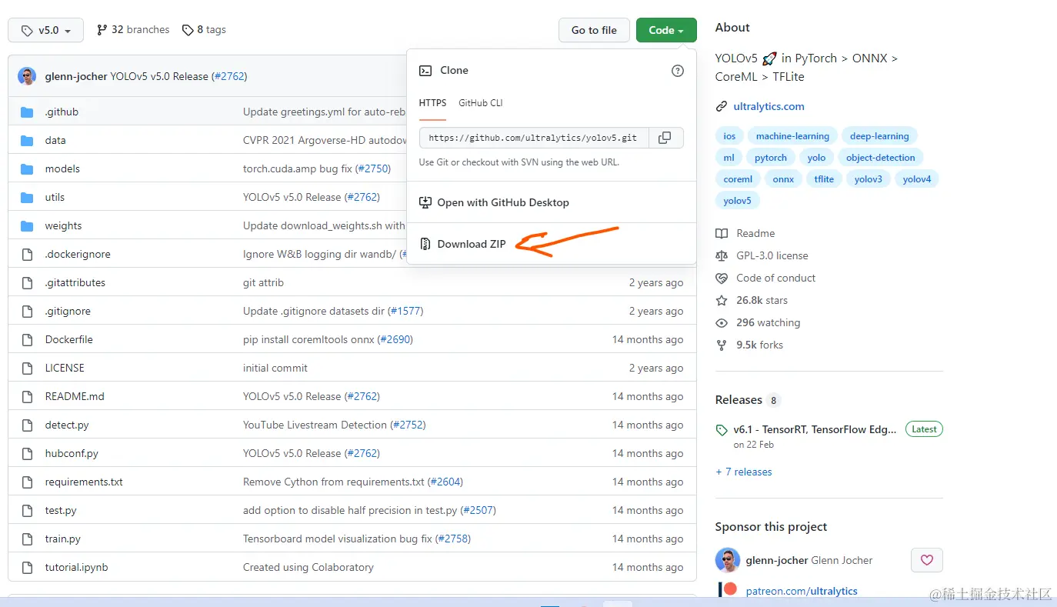Open pull request #2690 link
Viewport: 1057px width, 607px height.
pyautogui.click(x=395, y=340)
